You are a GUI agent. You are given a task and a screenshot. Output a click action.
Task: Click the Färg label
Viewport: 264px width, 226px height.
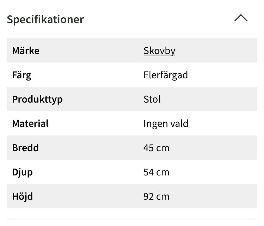pyautogui.click(x=21, y=75)
